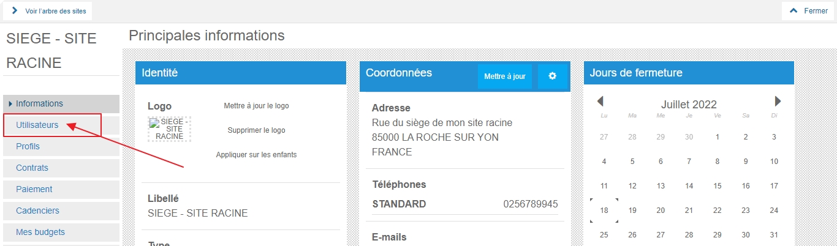
Task: Click the Mettre à jour button
Action: click(505, 76)
